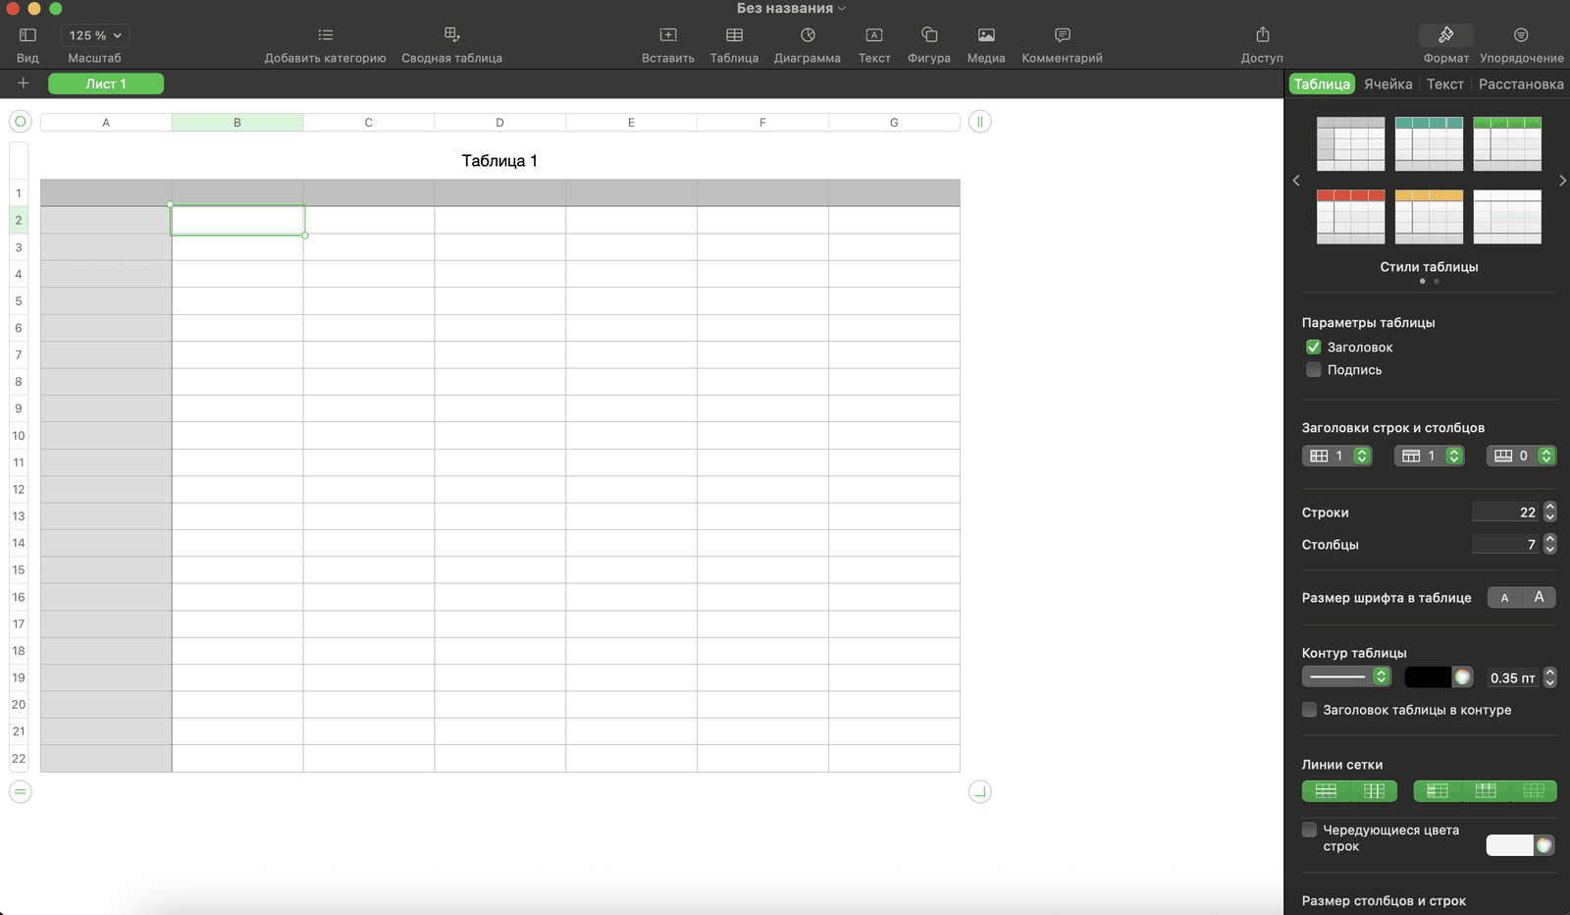Screen dimensions: 1570x915
Task: Add a new sheet with plus button
Action: pos(24,83)
